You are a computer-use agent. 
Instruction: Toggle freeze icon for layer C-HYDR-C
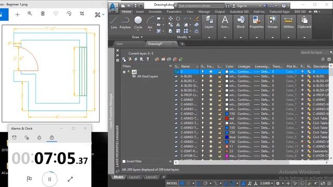(211, 156)
